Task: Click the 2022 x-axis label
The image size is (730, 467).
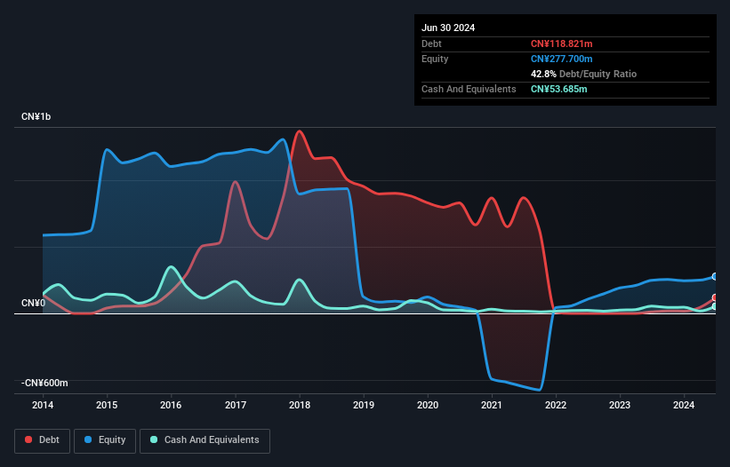Action: pos(556,405)
